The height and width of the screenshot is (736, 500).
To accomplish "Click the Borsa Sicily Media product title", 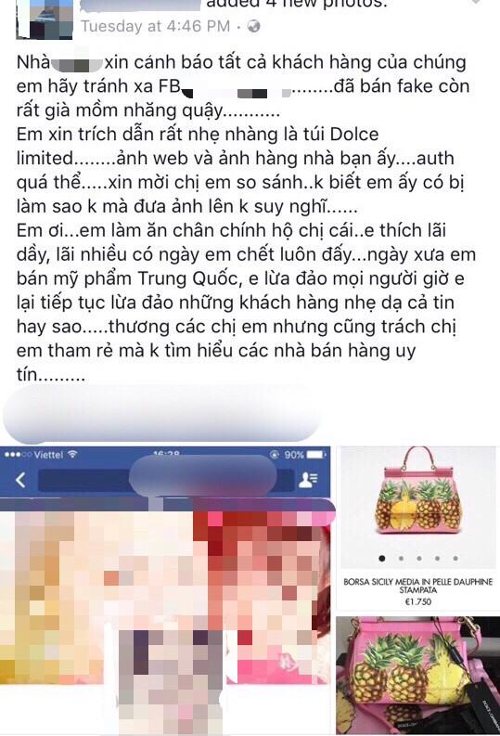I will (418, 586).
